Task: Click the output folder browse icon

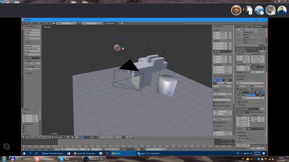Action: (x=263, y=83)
